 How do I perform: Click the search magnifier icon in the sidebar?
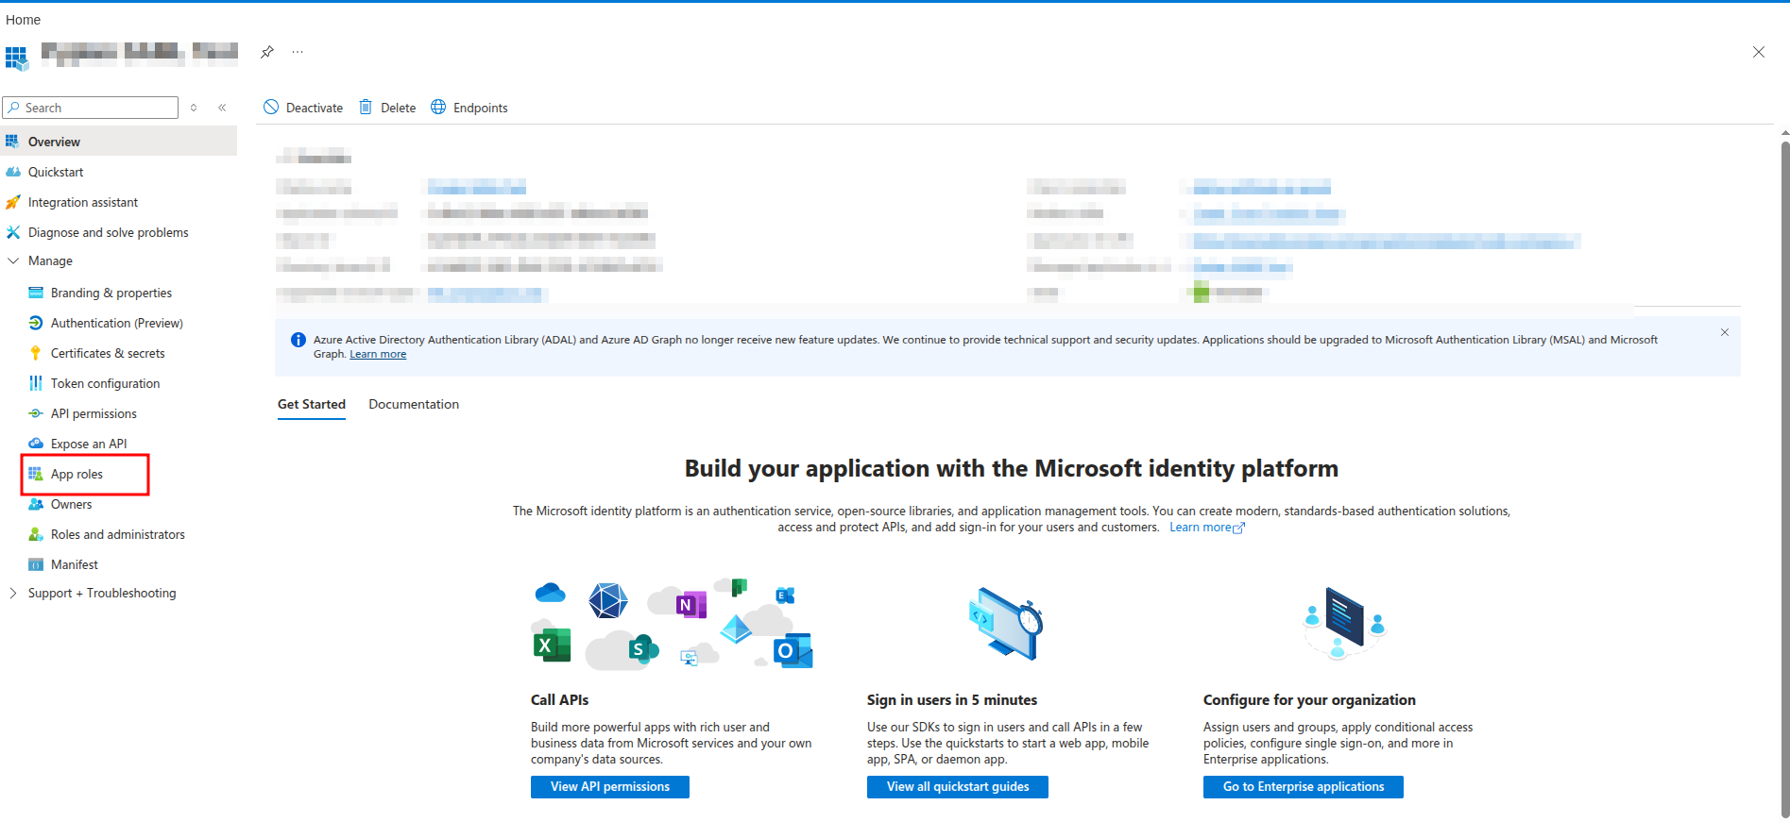14,108
